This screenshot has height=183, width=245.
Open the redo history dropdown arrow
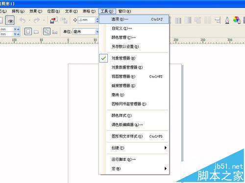click(x=44, y=20)
